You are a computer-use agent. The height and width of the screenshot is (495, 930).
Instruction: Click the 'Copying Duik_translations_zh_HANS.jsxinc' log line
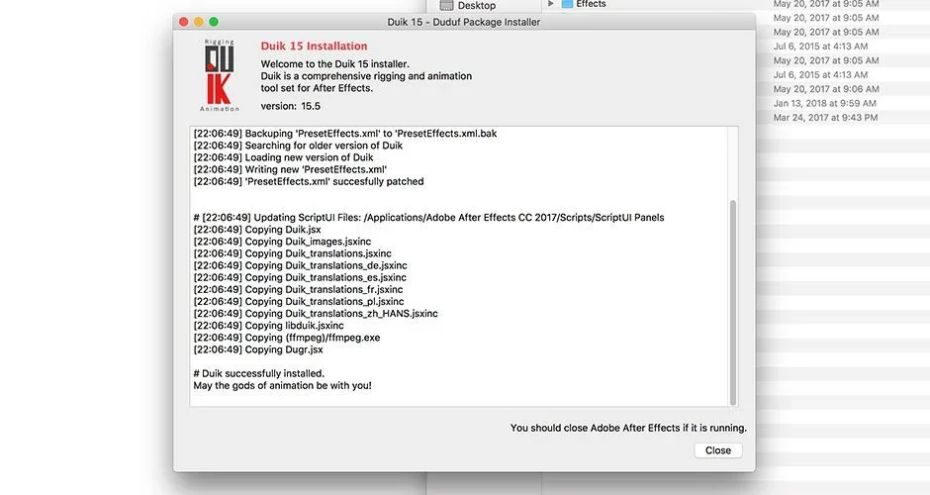point(316,314)
